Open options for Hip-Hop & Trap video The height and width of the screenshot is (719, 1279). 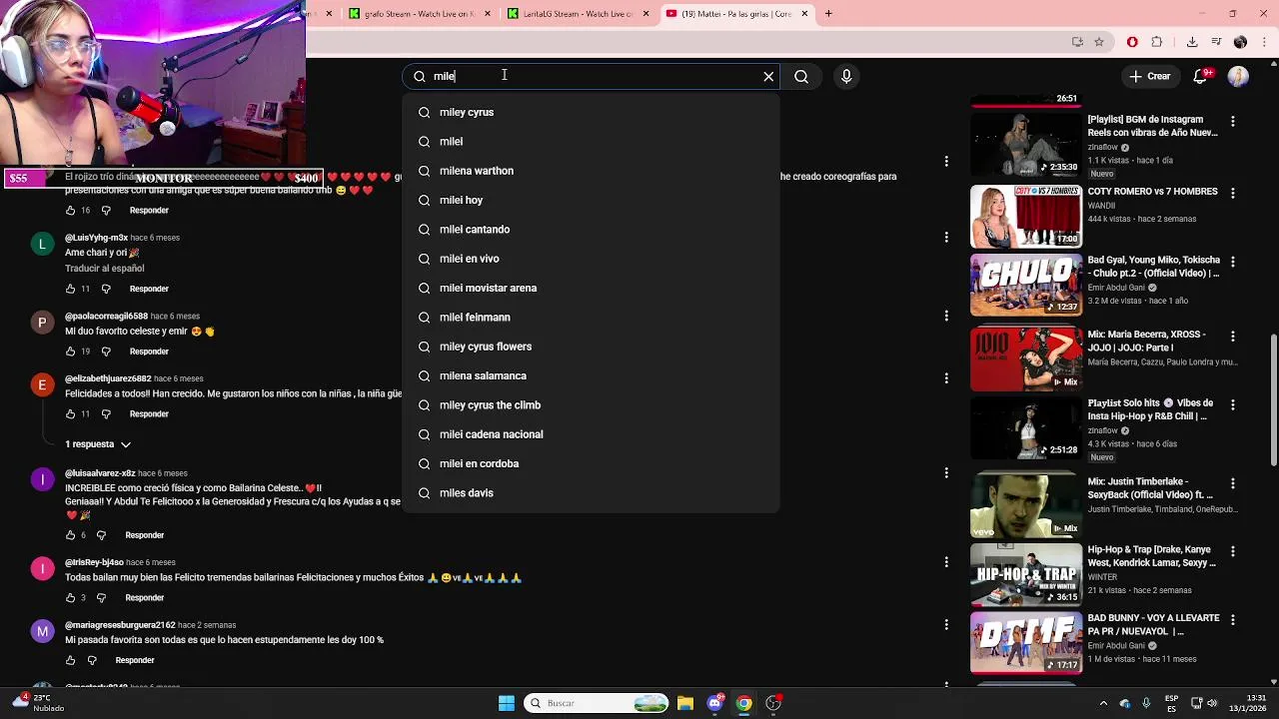pos(1232,551)
